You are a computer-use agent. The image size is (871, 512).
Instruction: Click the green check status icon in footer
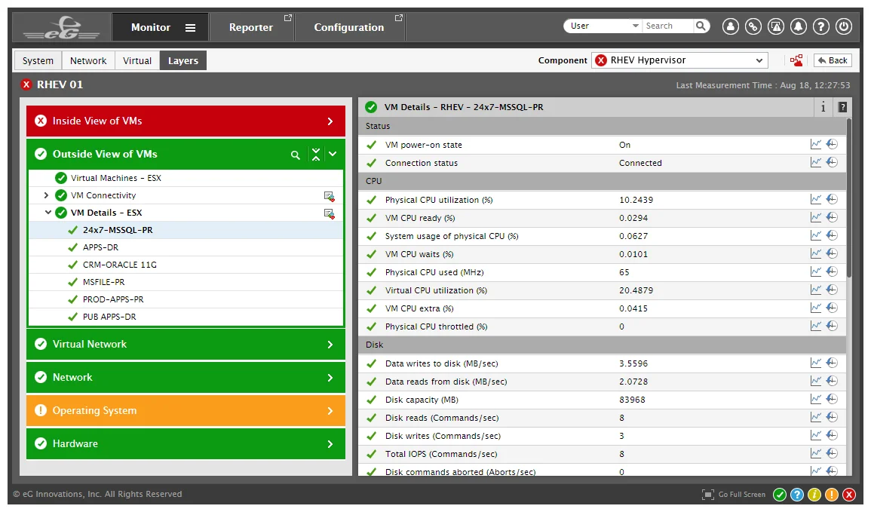(x=780, y=494)
